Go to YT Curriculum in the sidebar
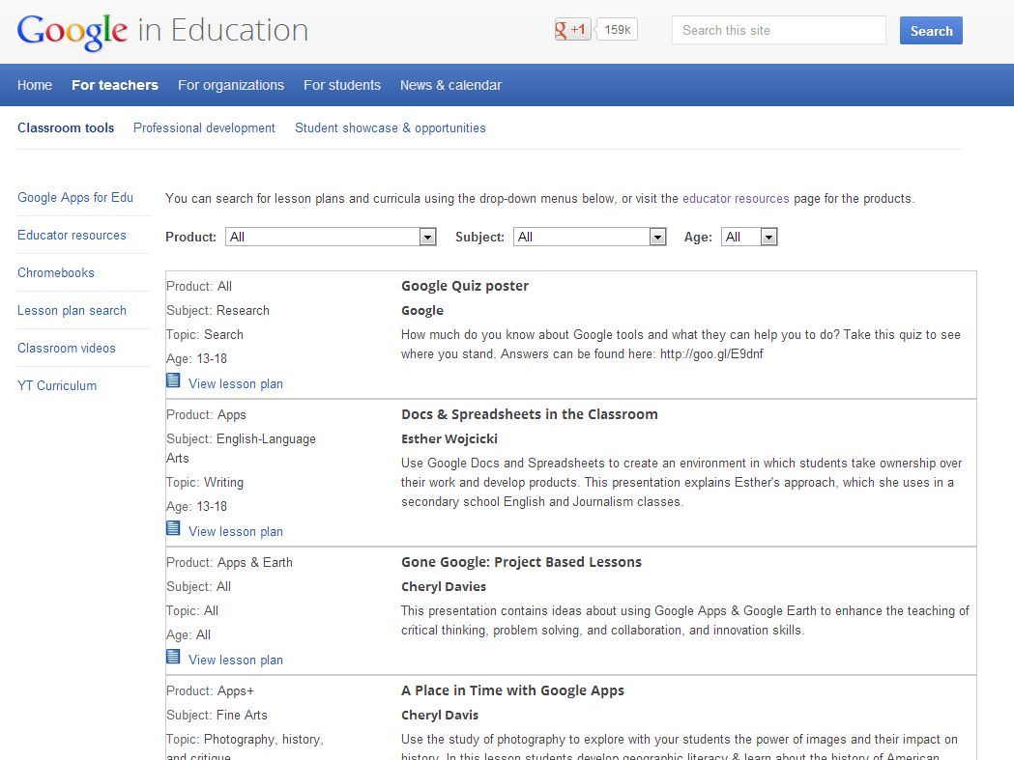The width and height of the screenshot is (1014, 760). 57,385
